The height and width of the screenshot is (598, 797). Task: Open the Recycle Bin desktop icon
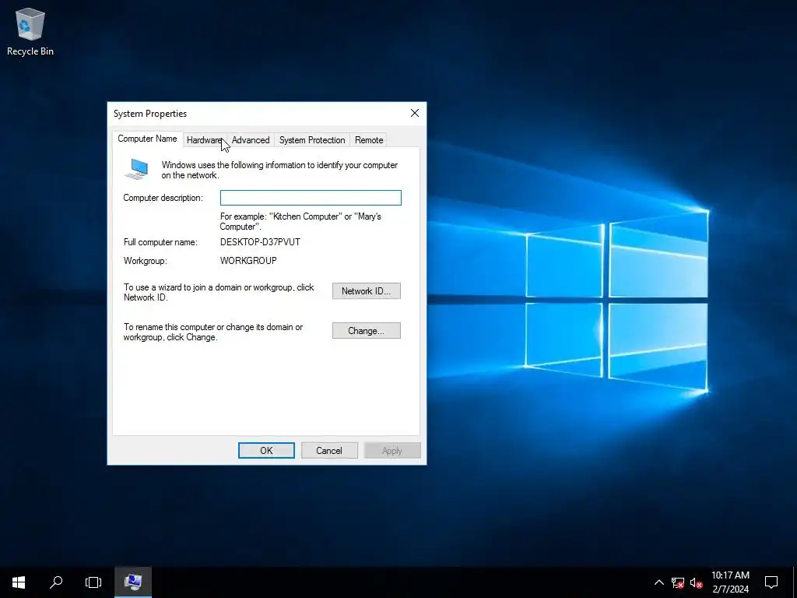pyautogui.click(x=30, y=31)
